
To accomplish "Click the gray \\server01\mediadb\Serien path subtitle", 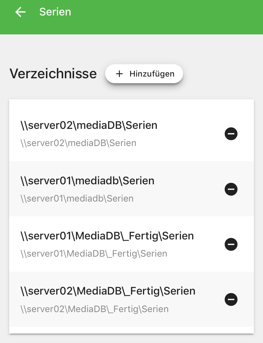I will pos(77,198).
